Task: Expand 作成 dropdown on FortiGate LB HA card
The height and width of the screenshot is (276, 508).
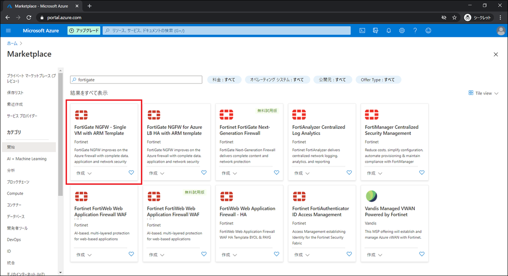Action: pyautogui.click(x=157, y=173)
